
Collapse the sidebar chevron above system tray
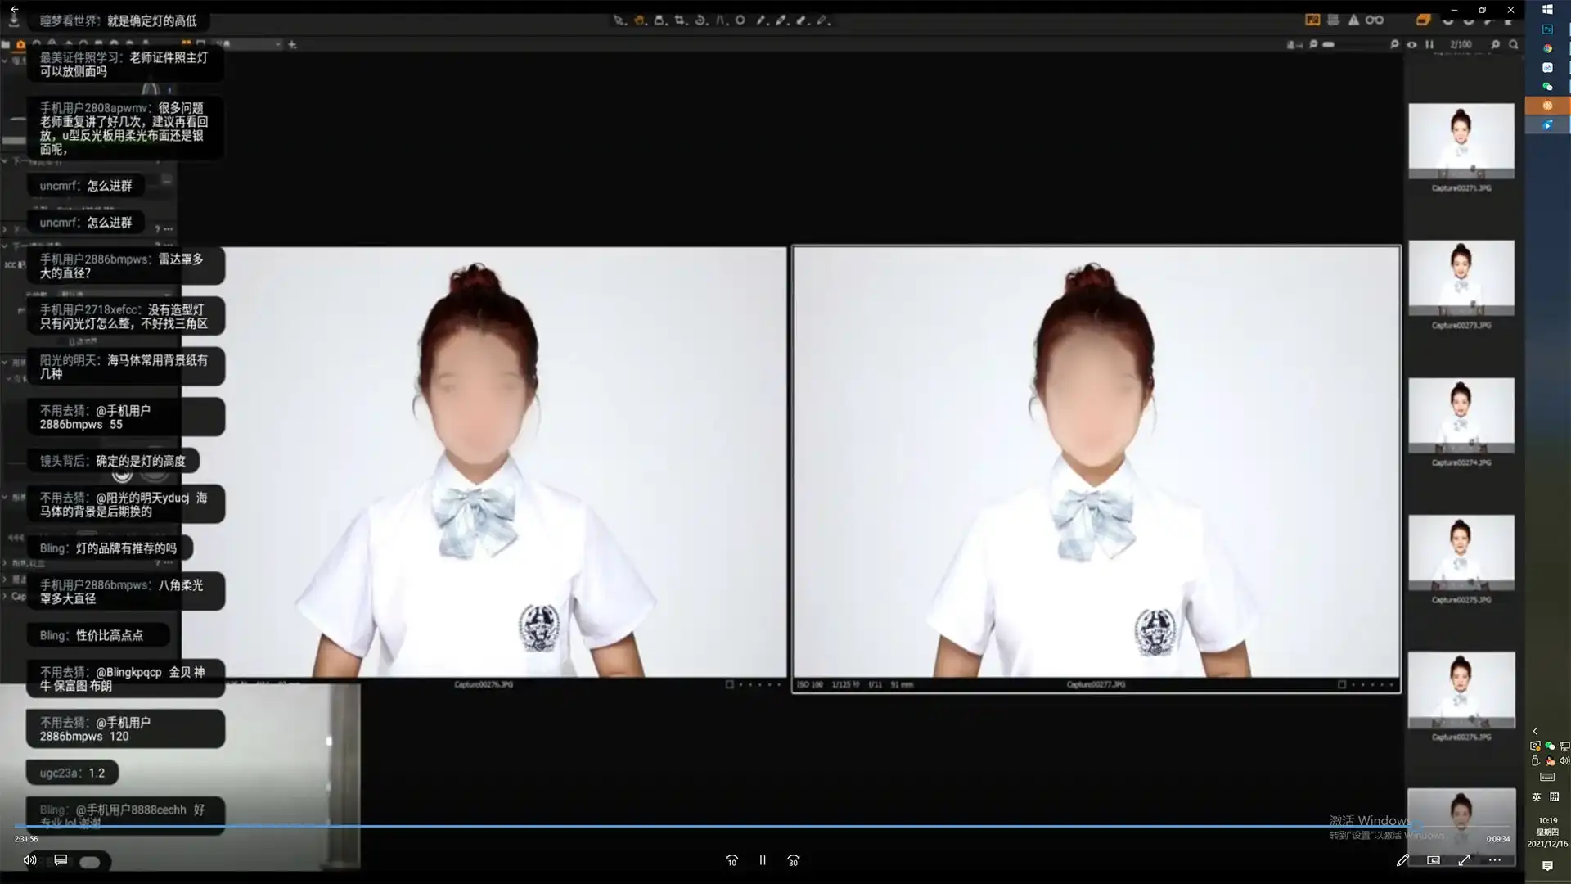tap(1535, 731)
